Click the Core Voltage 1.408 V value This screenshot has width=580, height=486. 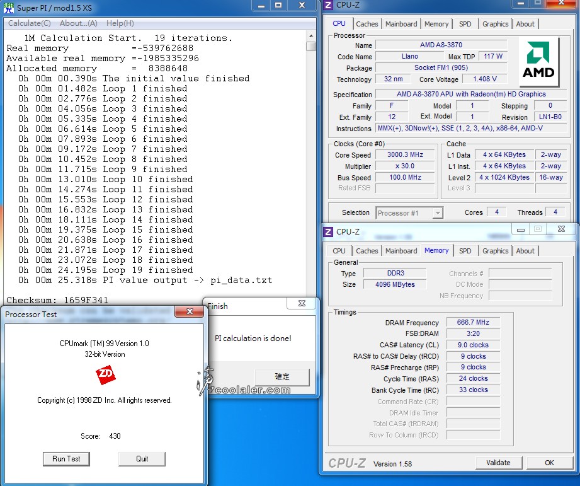(484, 79)
